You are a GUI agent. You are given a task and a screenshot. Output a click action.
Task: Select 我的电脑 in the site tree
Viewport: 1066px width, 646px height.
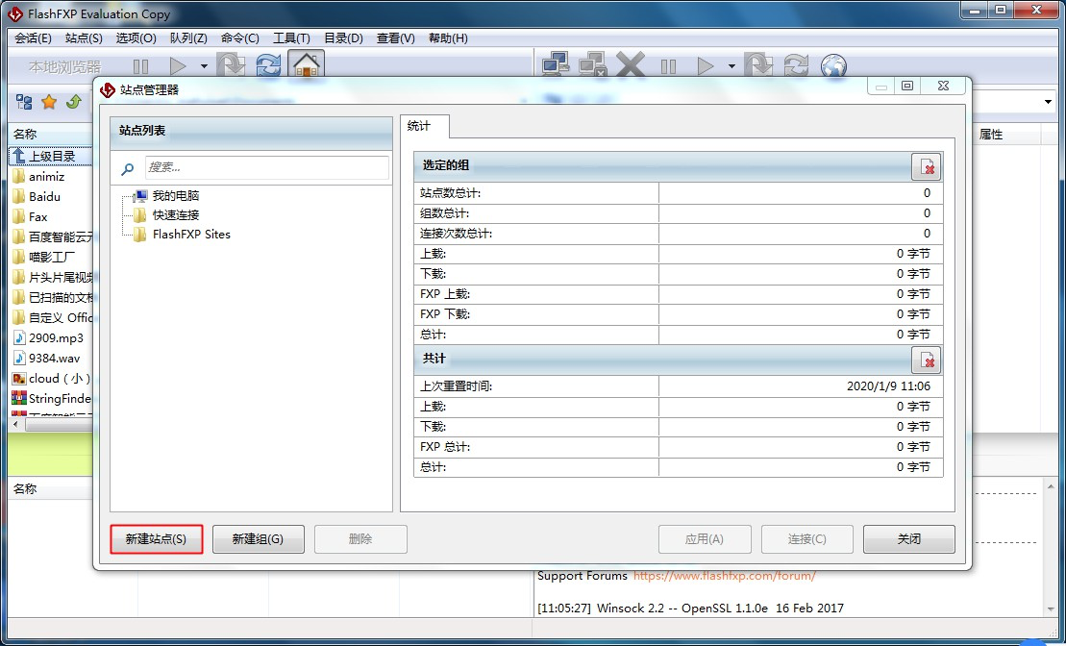175,196
